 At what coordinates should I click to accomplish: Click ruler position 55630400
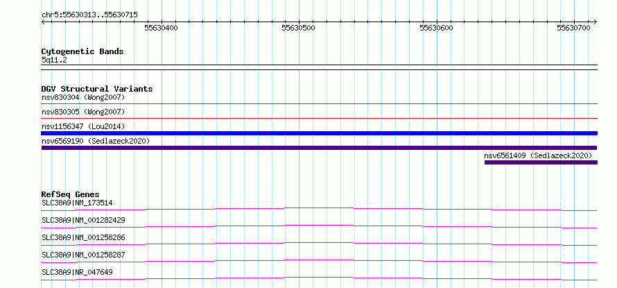162,28
